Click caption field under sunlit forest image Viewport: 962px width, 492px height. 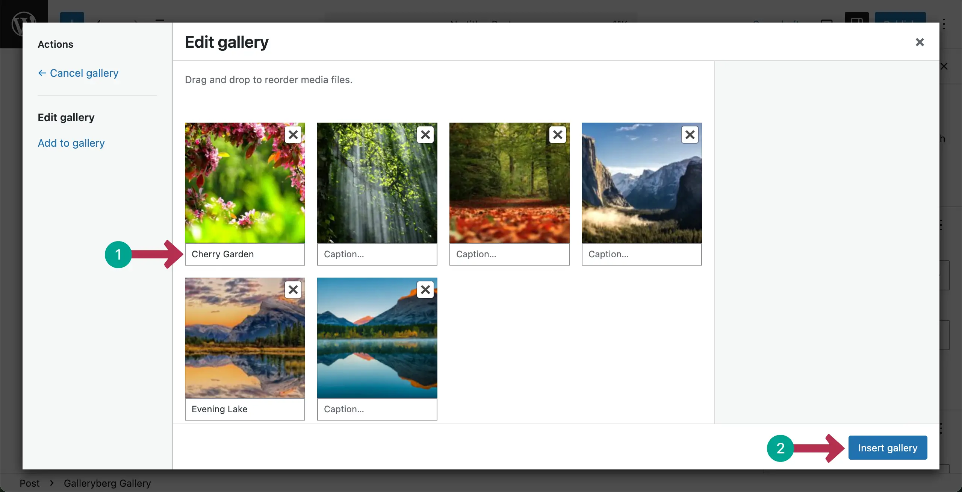pyautogui.click(x=377, y=254)
